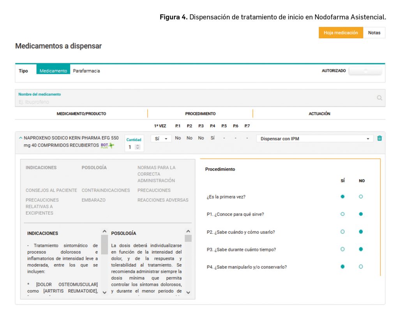Open the Contraindicaciones section link
Image resolution: width=399 pixels, height=318 pixels.
pos(106,191)
